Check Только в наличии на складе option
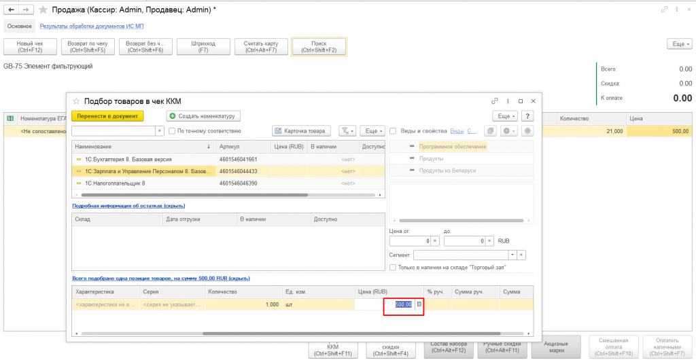Image resolution: width=696 pixels, height=360 pixels. [393, 267]
